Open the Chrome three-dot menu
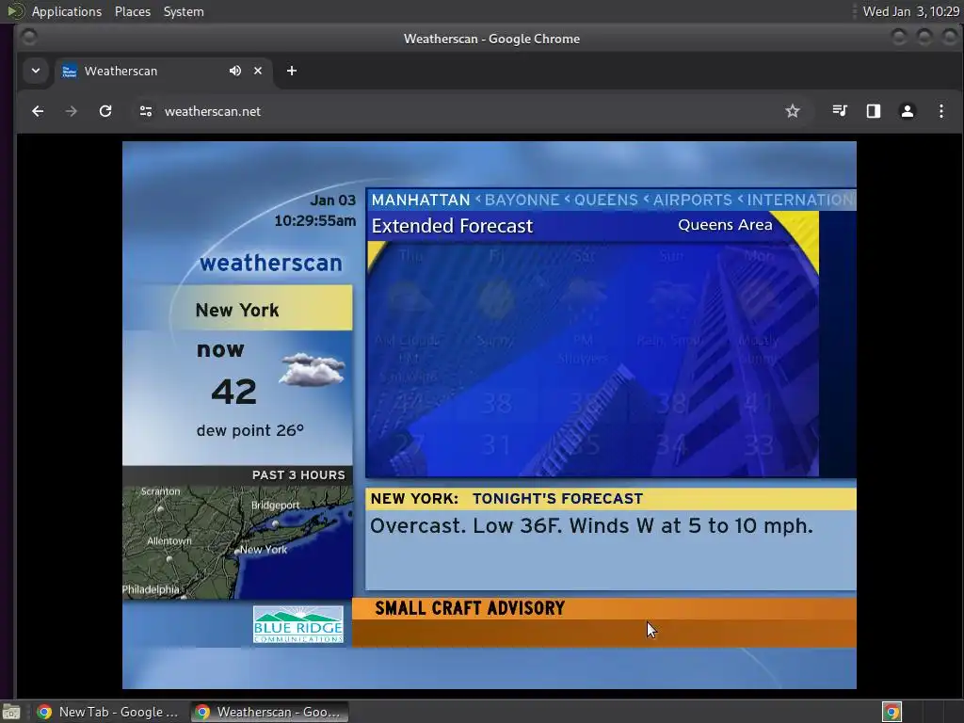 [x=940, y=111]
